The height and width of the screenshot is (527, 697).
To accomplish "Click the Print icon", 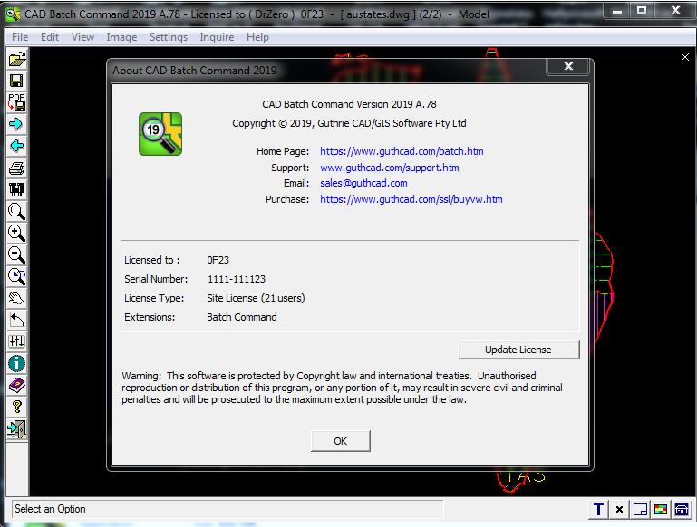I will click(17, 168).
